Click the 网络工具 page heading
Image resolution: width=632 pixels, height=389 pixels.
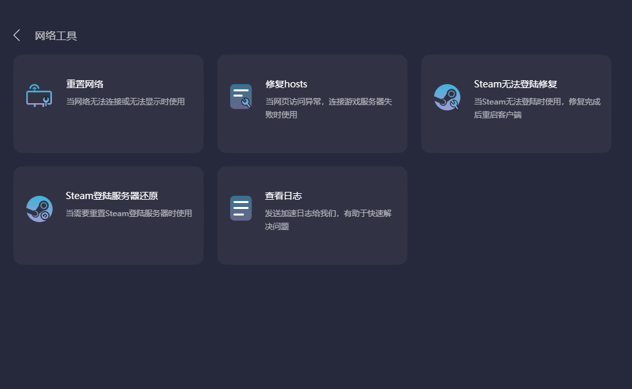[x=56, y=36]
